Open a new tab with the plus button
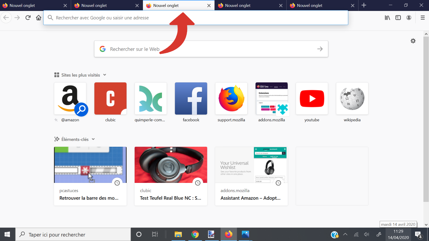 [x=364, y=5]
